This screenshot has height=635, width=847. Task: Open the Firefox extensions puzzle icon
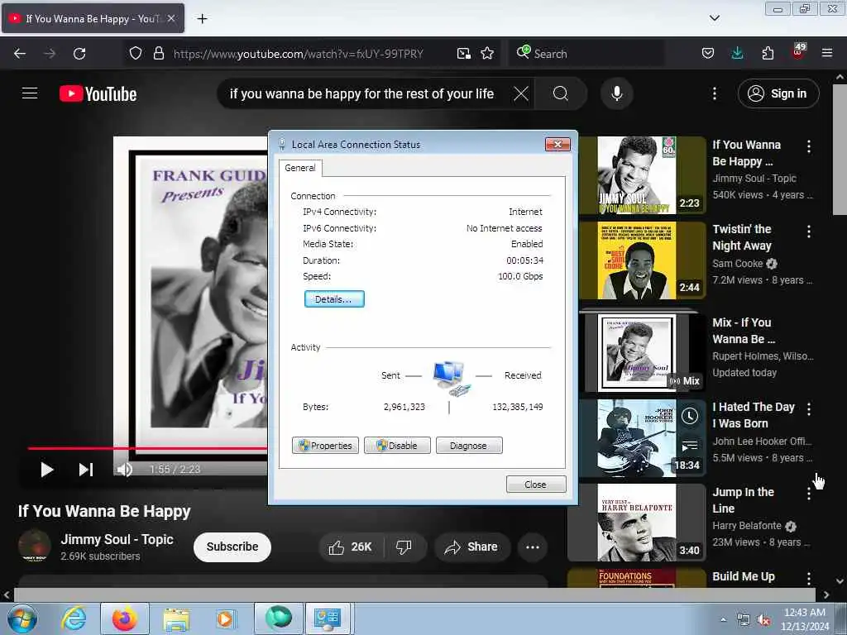click(768, 54)
